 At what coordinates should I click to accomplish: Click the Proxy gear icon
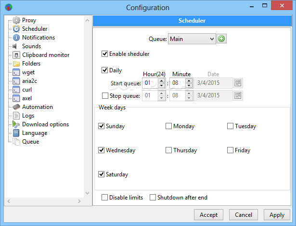click(16, 20)
